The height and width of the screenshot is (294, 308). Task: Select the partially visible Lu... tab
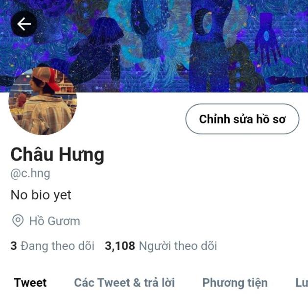point(302,283)
